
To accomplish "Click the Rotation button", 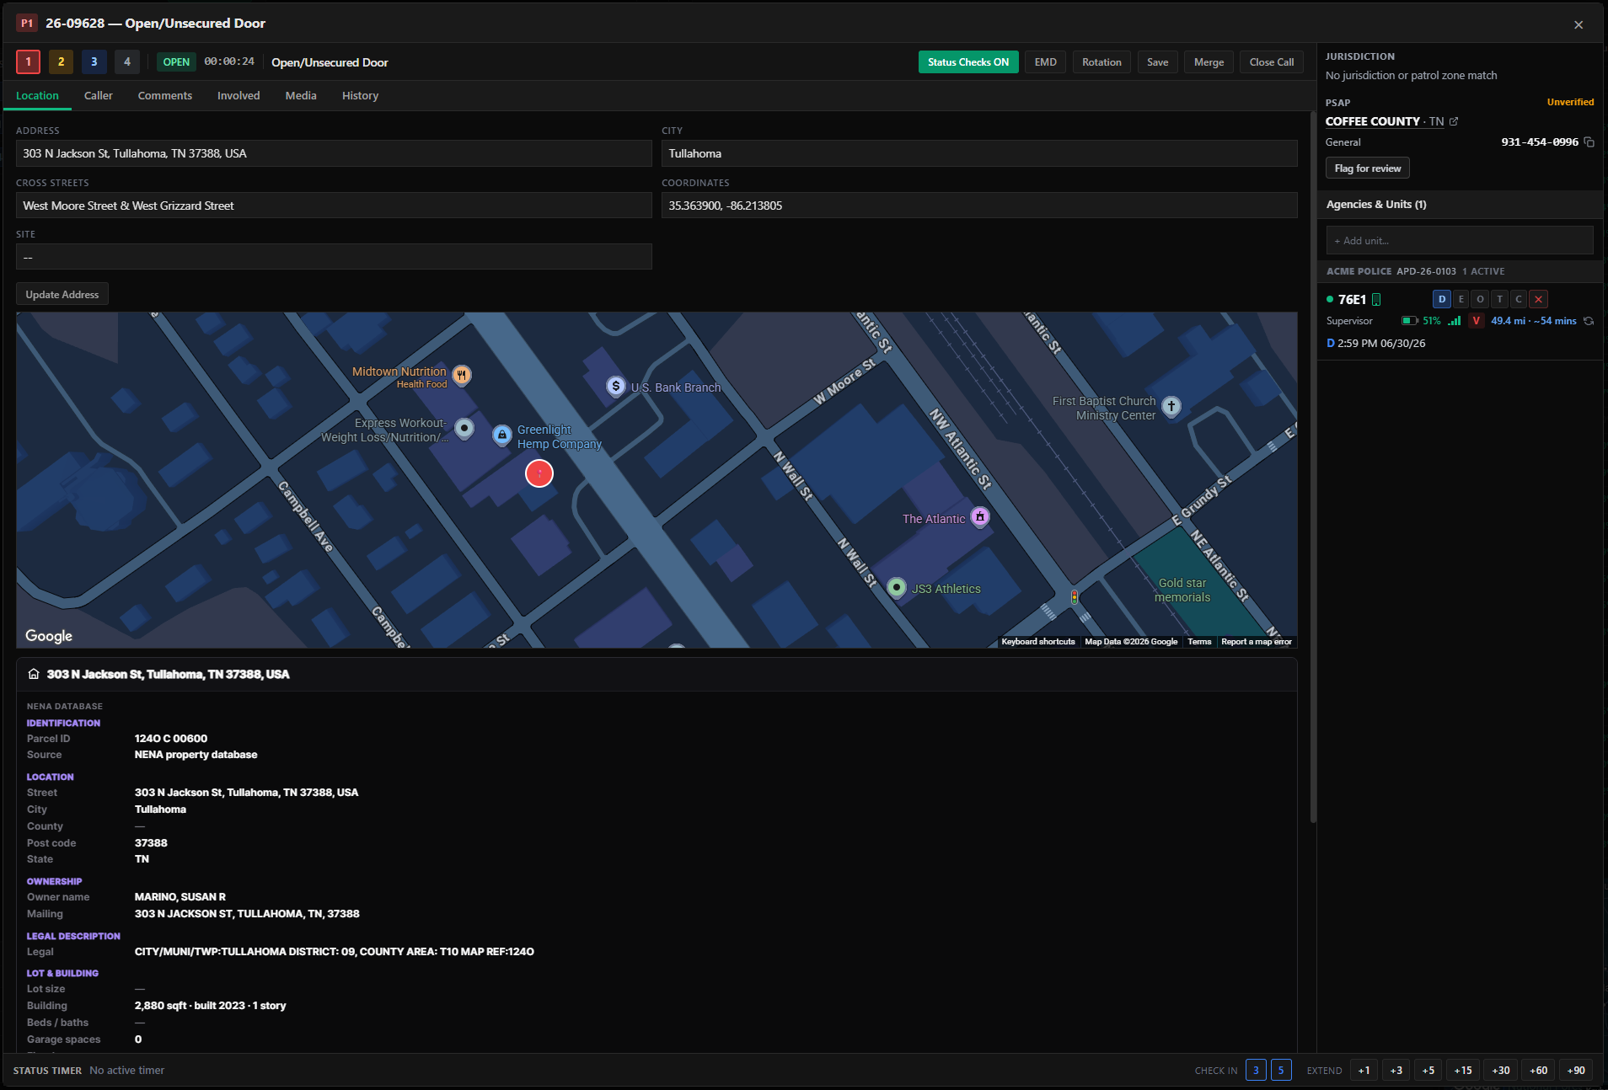I will (1101, 62).
